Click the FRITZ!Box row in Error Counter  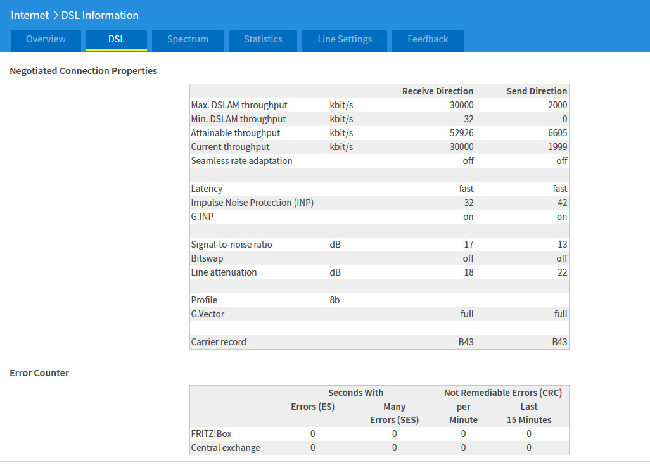click(210, 434)
